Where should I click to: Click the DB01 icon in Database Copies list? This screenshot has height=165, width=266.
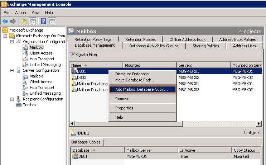point(75,156)
